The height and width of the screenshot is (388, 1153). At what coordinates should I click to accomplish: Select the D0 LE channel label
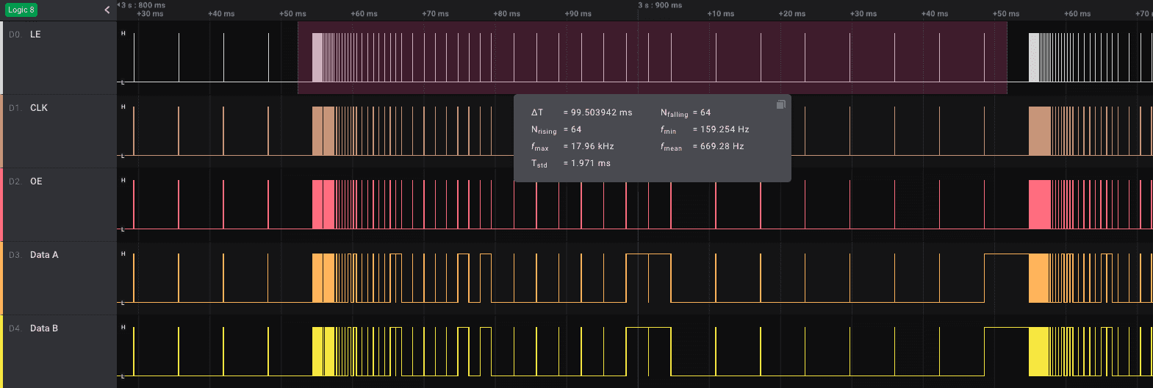pos(35,35)
